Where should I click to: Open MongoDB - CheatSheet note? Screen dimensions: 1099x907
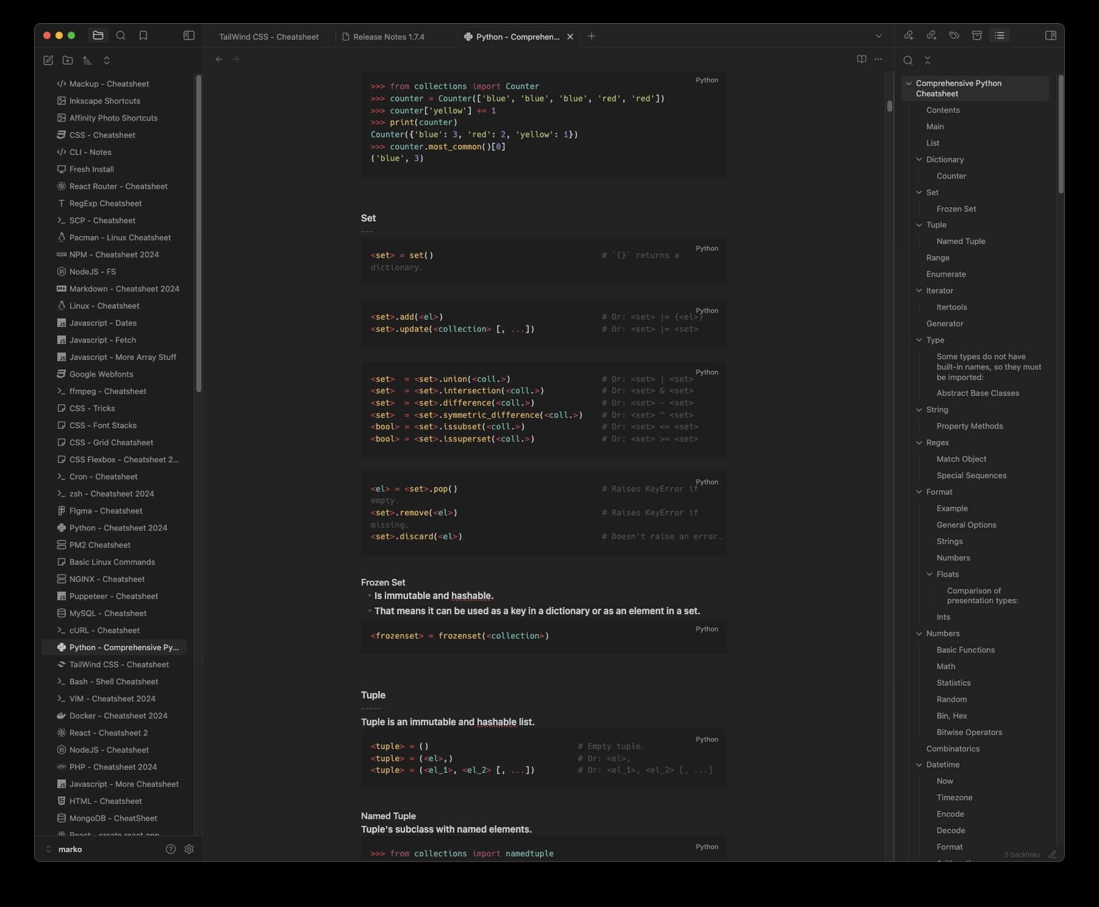pyautogui.click(x=113, y=818)
